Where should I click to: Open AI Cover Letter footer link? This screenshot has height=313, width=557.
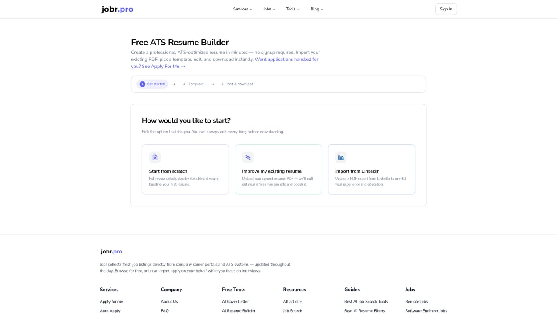pos(235,301)
